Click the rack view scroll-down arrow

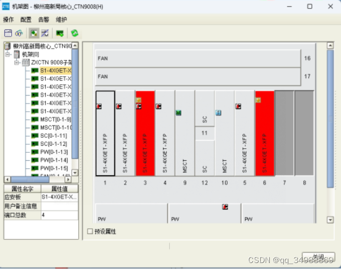pyautogui.click(x=330, y=220)
